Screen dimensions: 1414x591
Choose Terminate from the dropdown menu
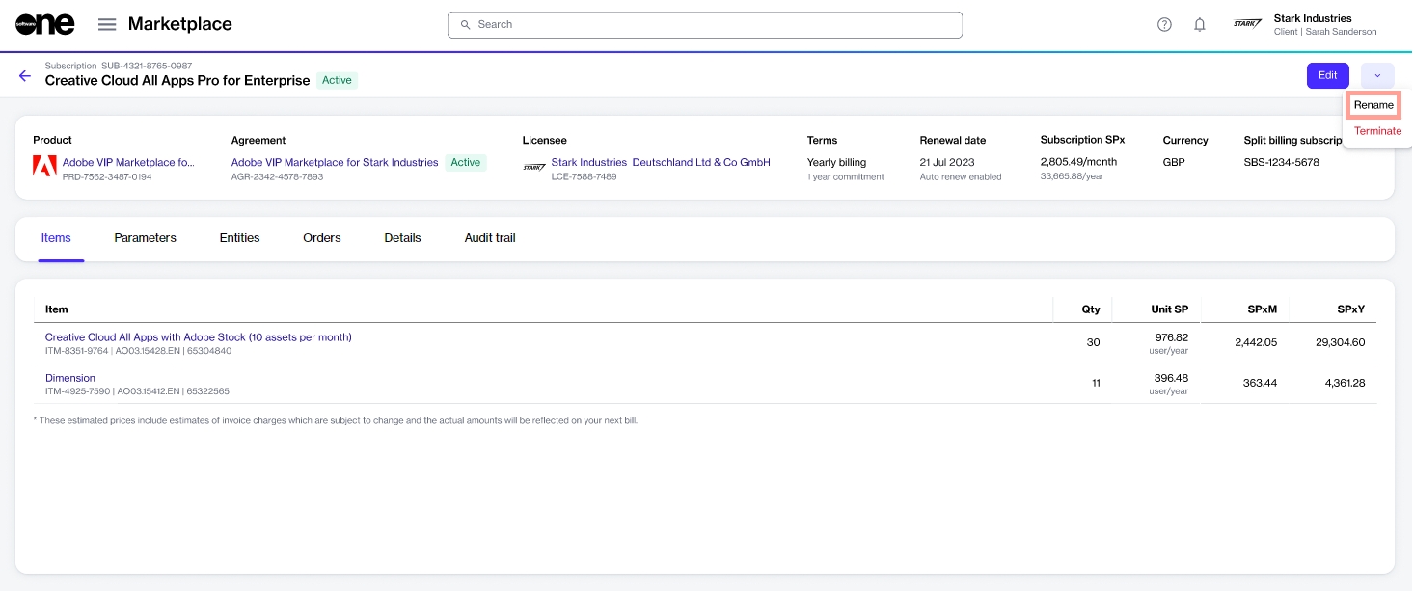point(1377,131)
